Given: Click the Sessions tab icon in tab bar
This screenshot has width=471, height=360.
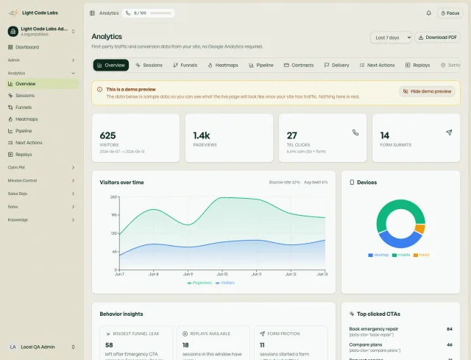Looking at the screenshot, I should (x=138, y=66).
